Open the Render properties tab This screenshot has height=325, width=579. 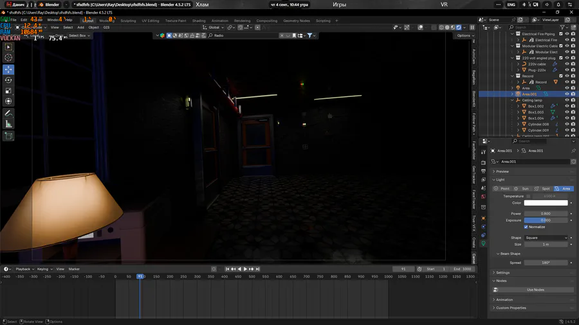483,162
